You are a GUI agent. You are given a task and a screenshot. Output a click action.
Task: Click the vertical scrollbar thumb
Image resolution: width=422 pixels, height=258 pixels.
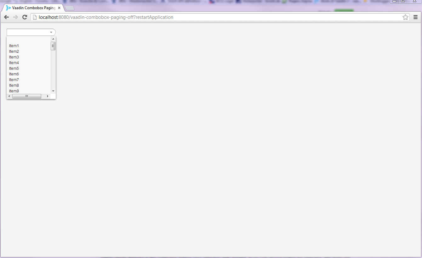[x=53, y=46]
